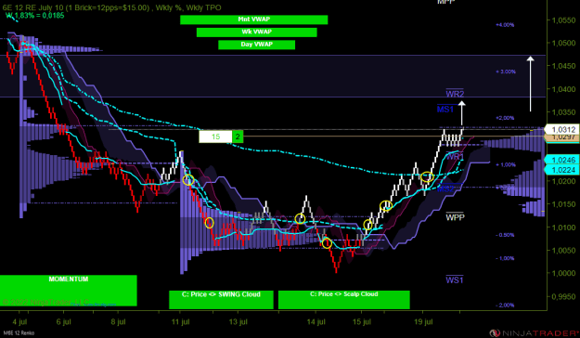Click the -2,00% weekly percent label
580x338 pixels.
tap(505, 305)
